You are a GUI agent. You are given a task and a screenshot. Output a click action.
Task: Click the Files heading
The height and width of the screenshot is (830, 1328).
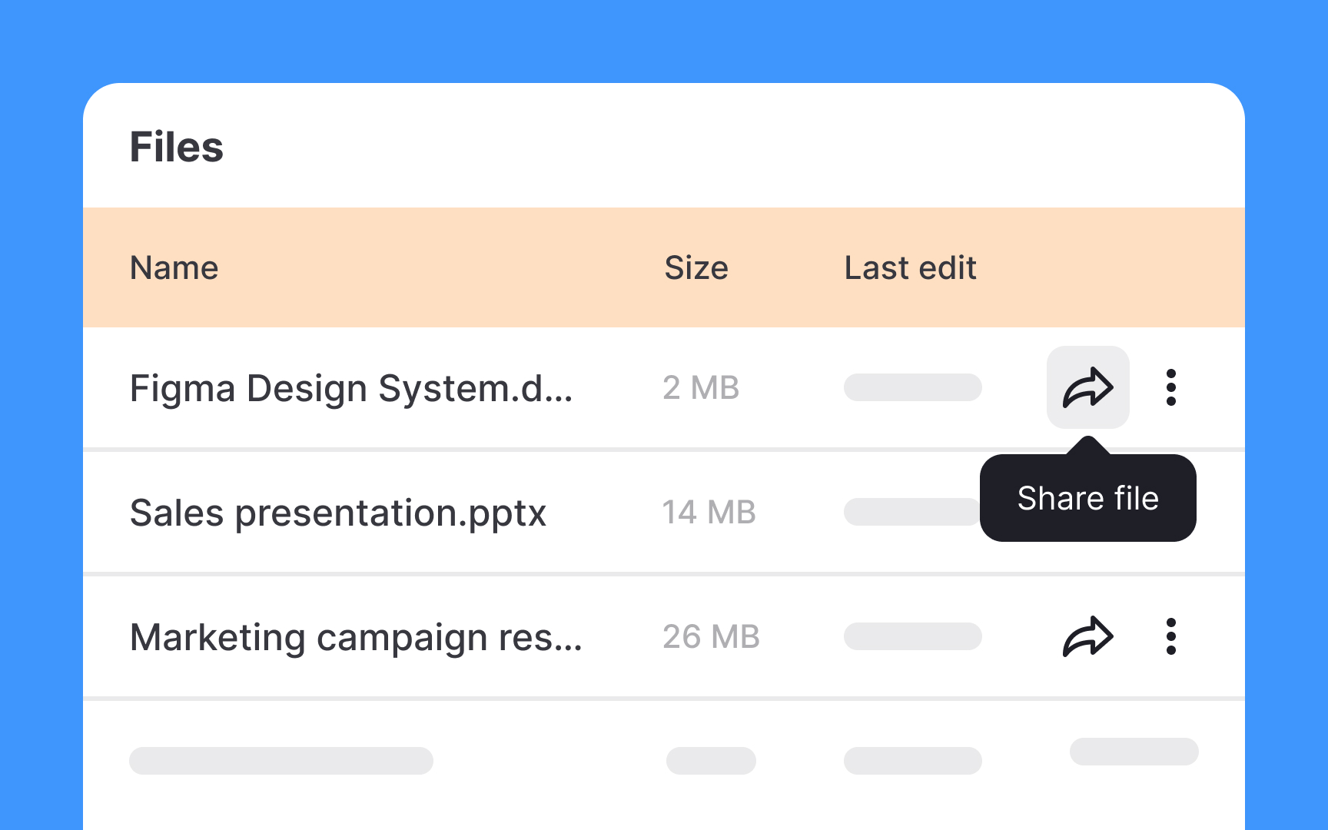click(177, 147)
